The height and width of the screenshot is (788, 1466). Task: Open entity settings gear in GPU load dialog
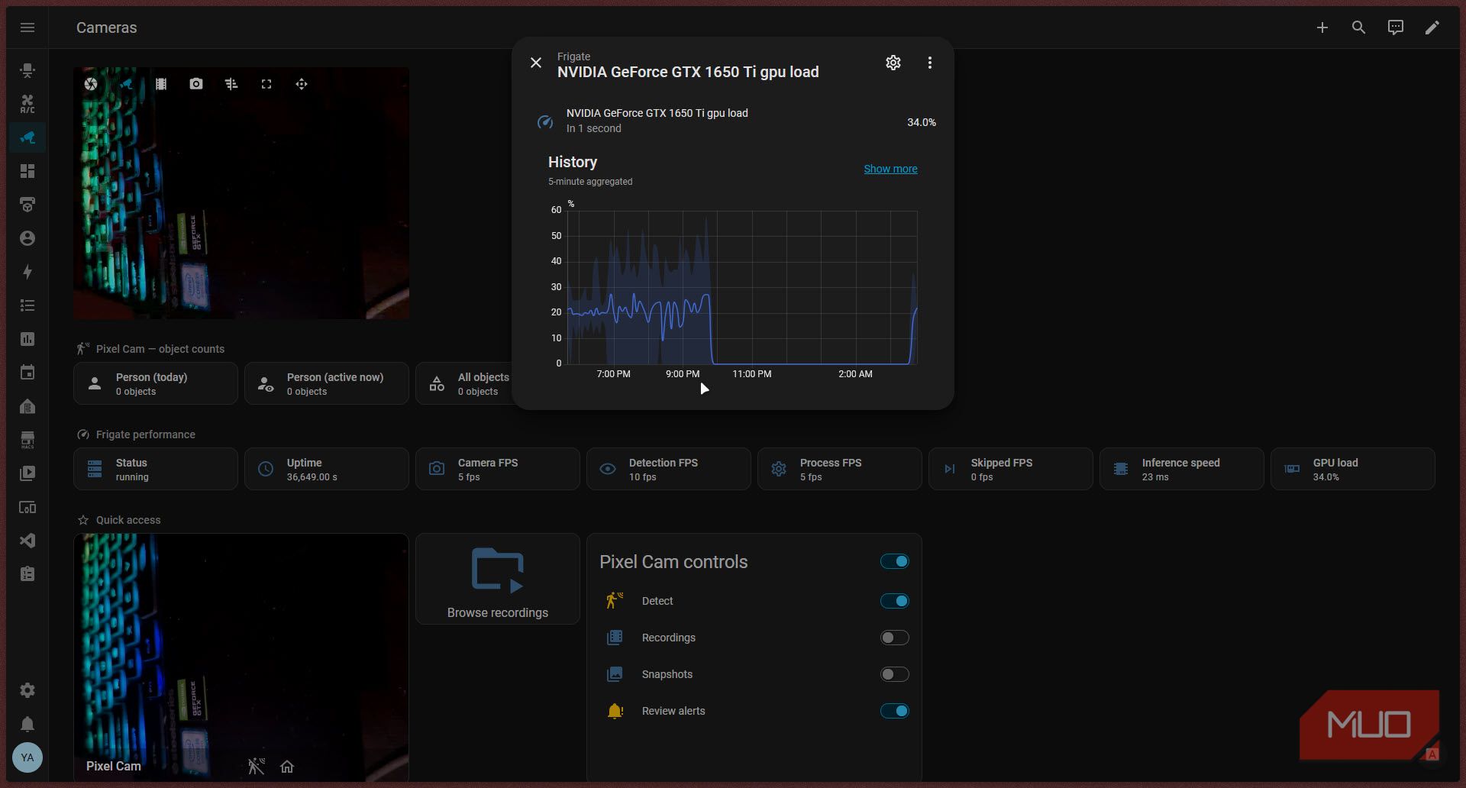[x=893, y=63]
